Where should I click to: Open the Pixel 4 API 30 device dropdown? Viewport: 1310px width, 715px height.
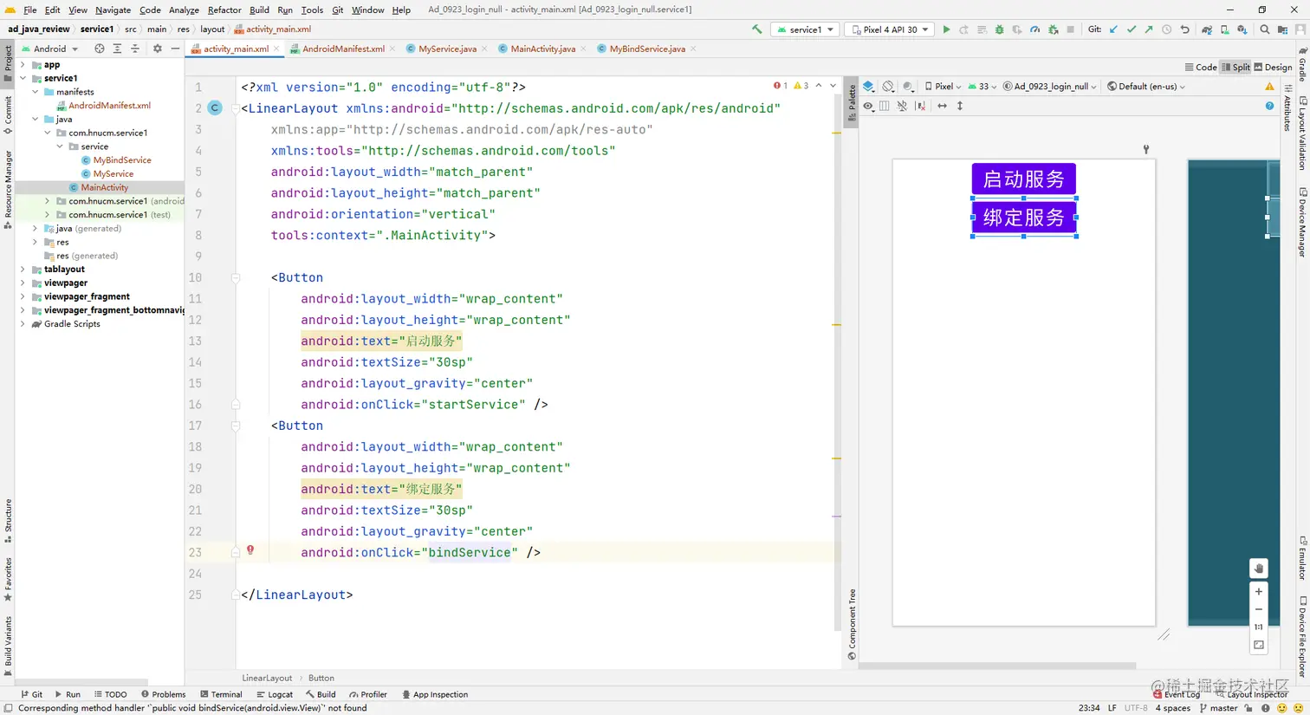point(890,29)
